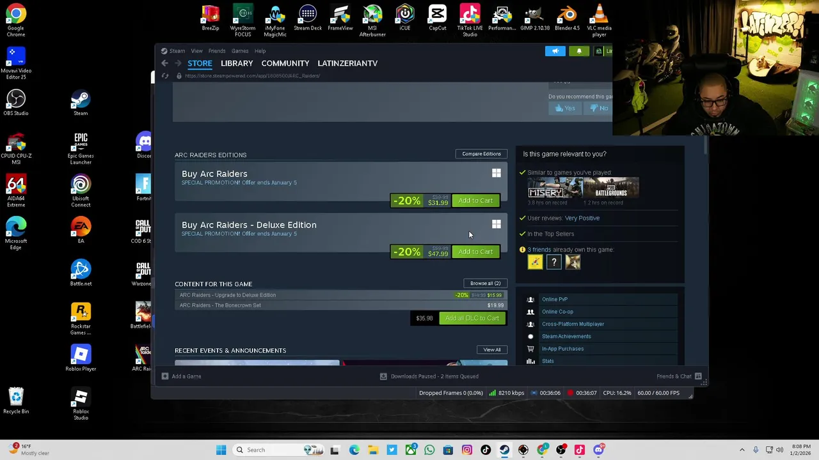Image resolution: width=819 pixels, height=460 pixels.
Task: Open Roblox Player desktop icon
Action: 81,358
